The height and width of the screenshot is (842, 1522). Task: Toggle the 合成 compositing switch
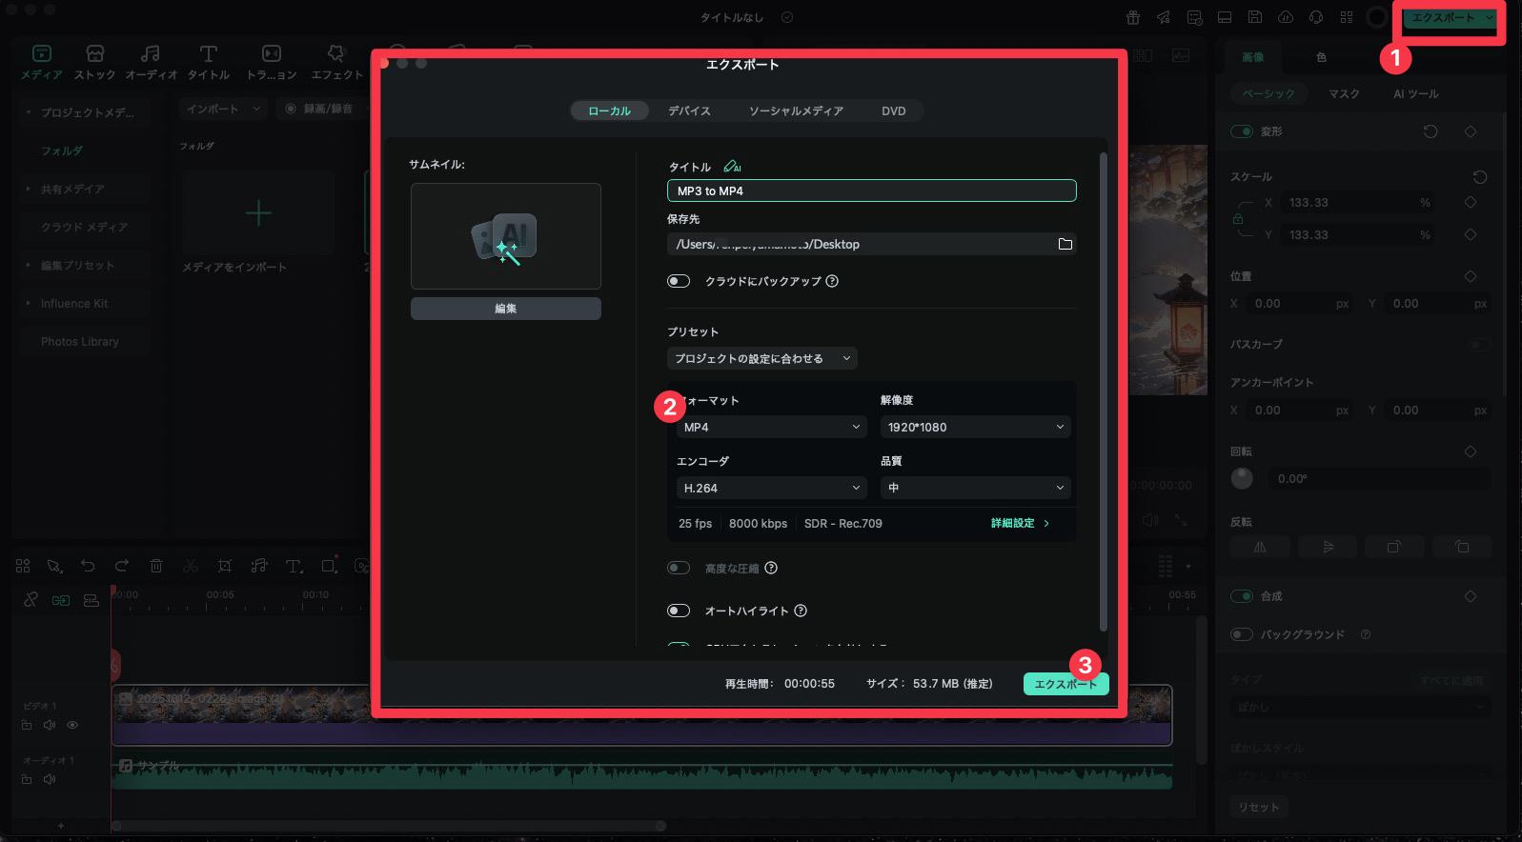click(1242, 596)
